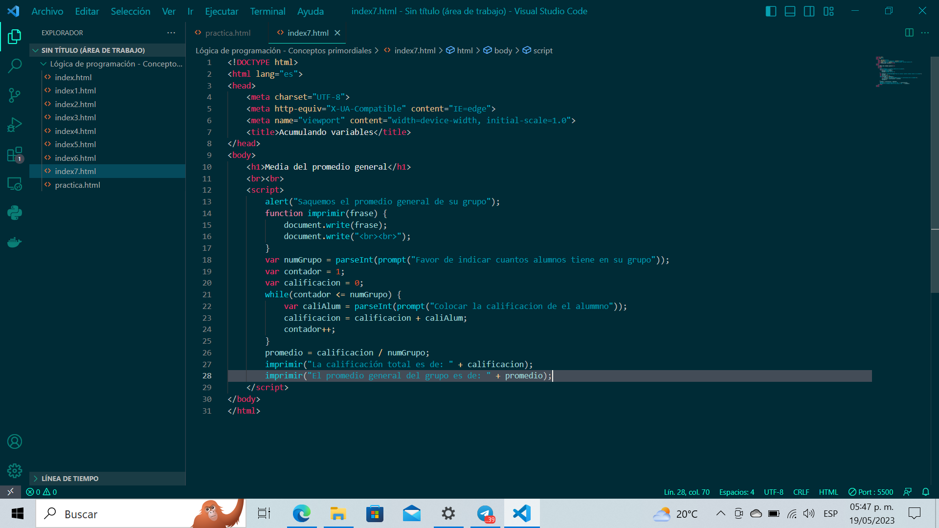The height and width of the screenshot is (528, 939).
Task: Open the Ir menu
Action: (x=190, y=11)
